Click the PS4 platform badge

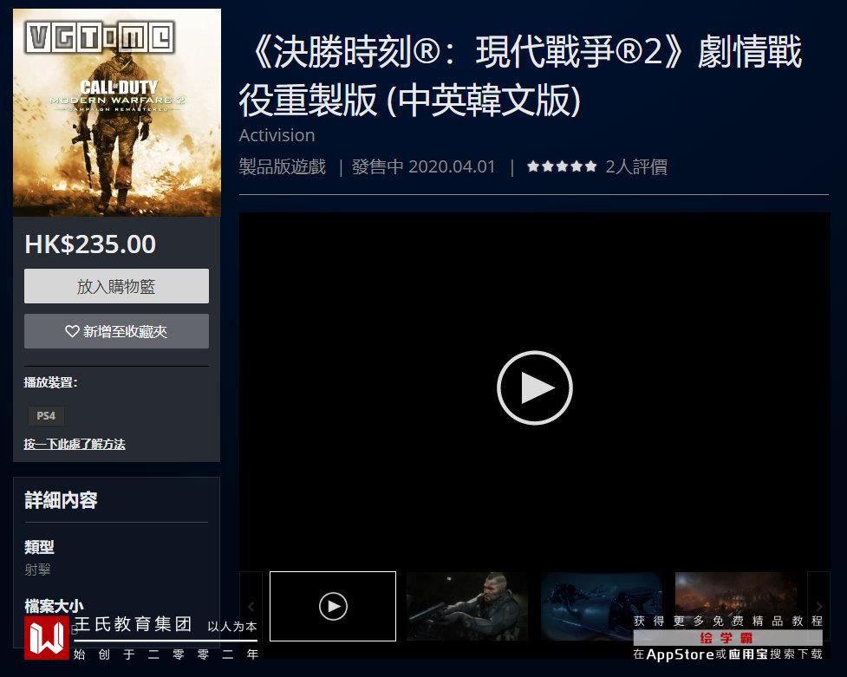tap(46, 415)
